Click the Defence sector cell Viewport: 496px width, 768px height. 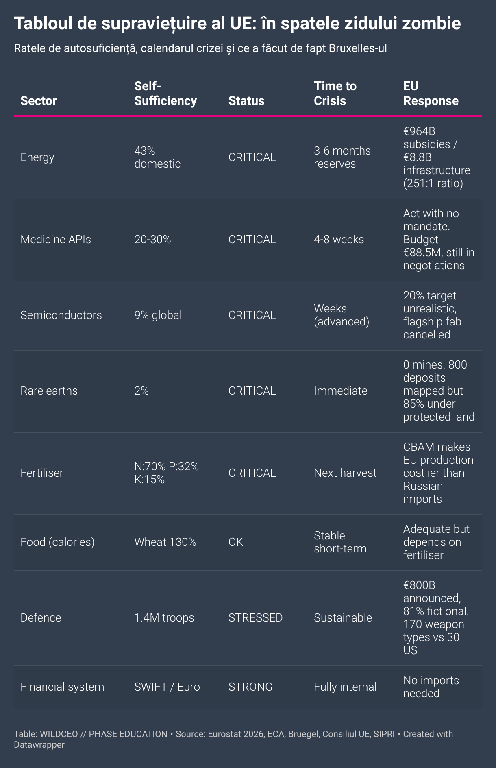click(41, 617)
